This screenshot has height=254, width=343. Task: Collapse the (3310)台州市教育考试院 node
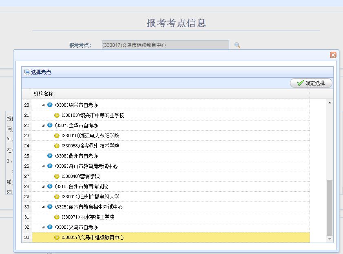(x=43, y=186)
